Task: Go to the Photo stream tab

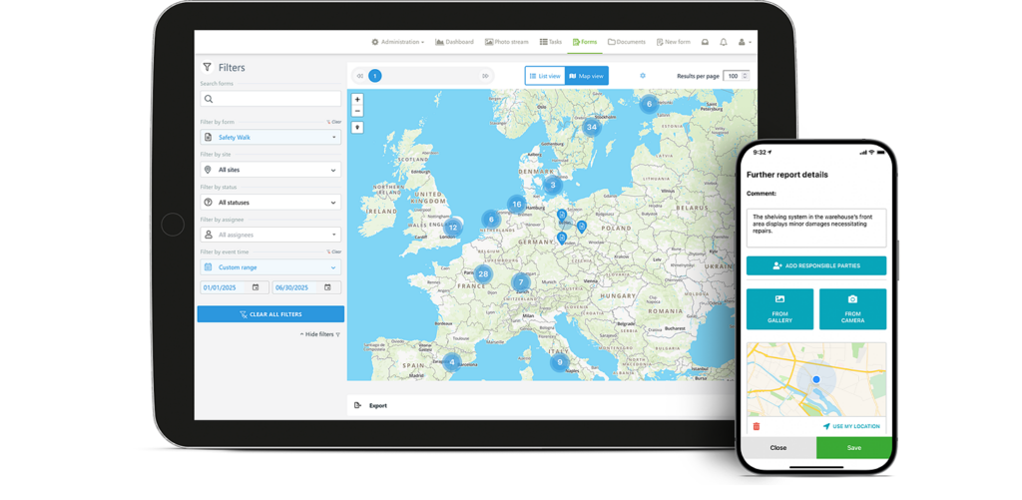Action: [x=507, y=42]
